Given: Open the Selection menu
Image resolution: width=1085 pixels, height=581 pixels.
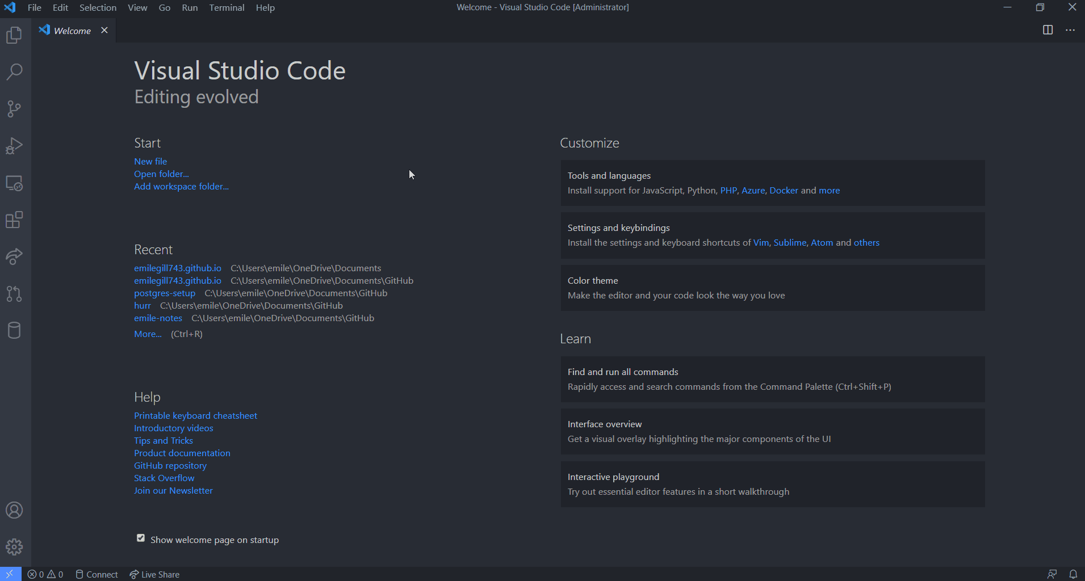Looking at the screenshot, I should 98,7.
